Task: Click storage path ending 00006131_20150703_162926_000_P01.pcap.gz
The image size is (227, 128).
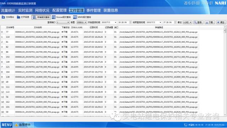Action: tap(159, 112)
